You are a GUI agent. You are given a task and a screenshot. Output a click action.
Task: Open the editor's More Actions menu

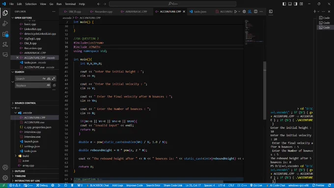(261, 11)
